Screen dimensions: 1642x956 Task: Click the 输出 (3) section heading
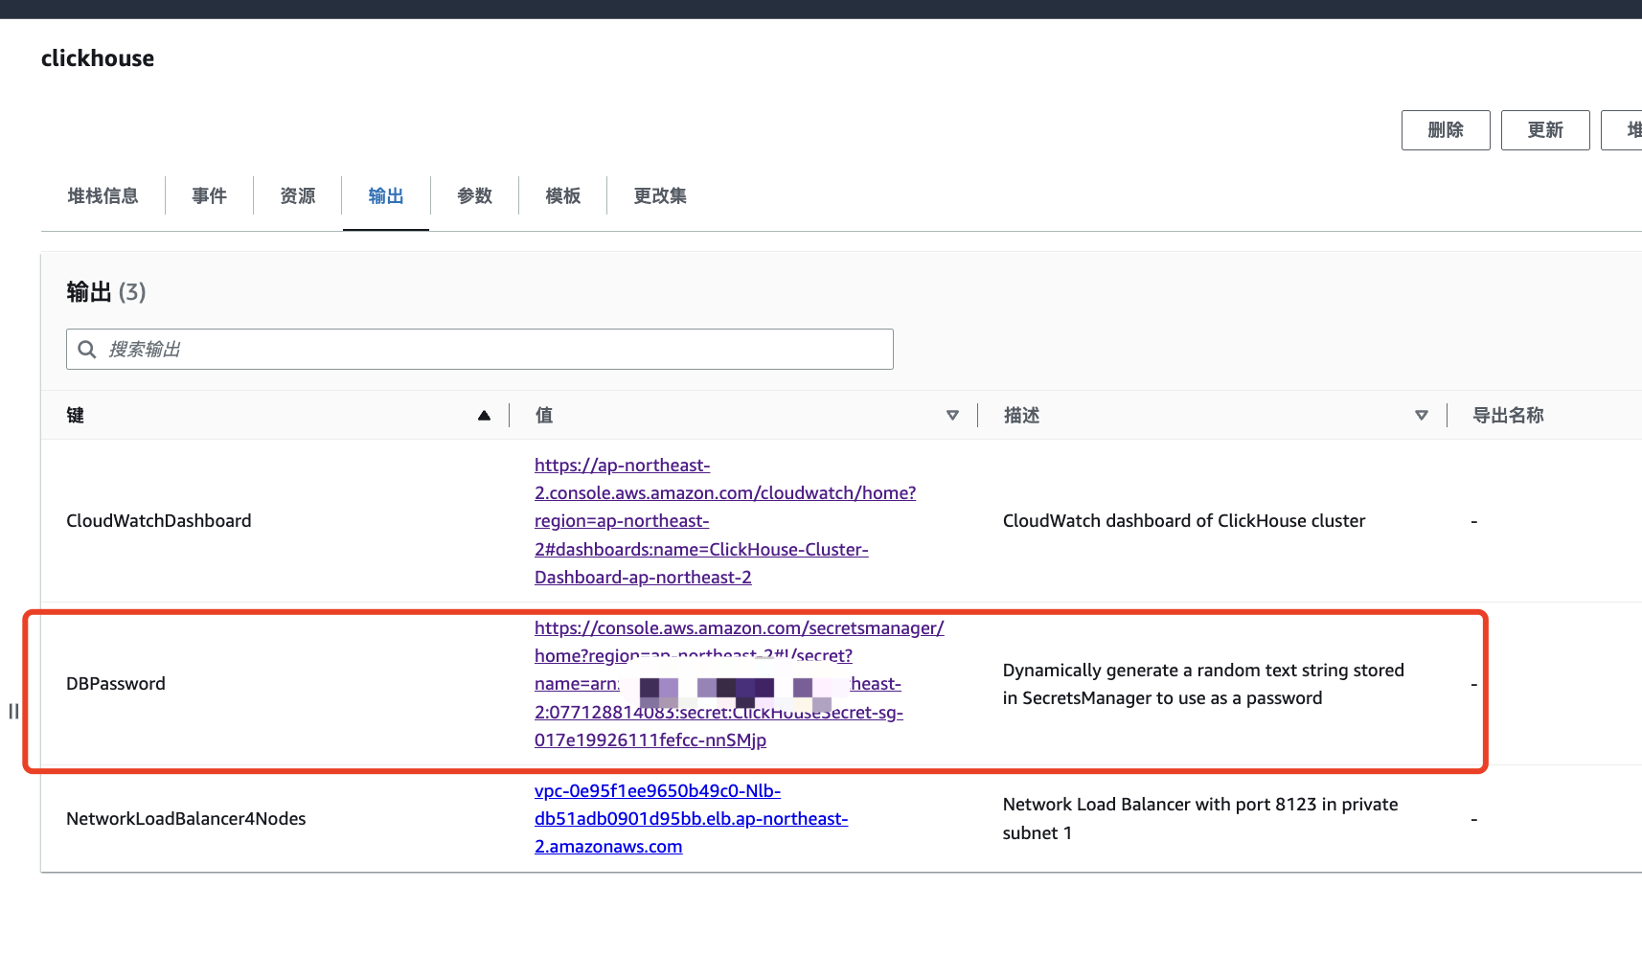106,292
